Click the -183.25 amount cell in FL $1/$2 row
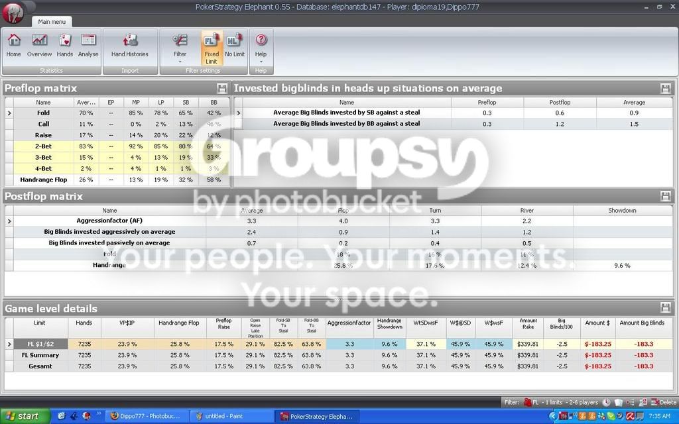The width and height of the screenshot is (679, 424). (597, 344)
